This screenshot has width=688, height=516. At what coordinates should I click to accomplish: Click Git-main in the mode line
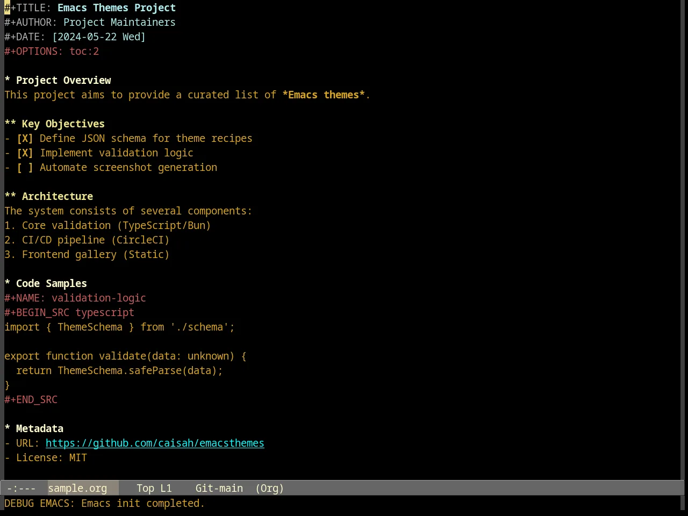tap(219, 489)
